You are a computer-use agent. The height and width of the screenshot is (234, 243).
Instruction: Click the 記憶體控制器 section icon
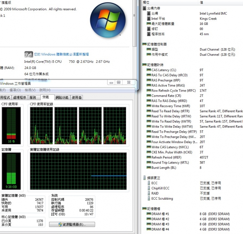tap(144, 44)
